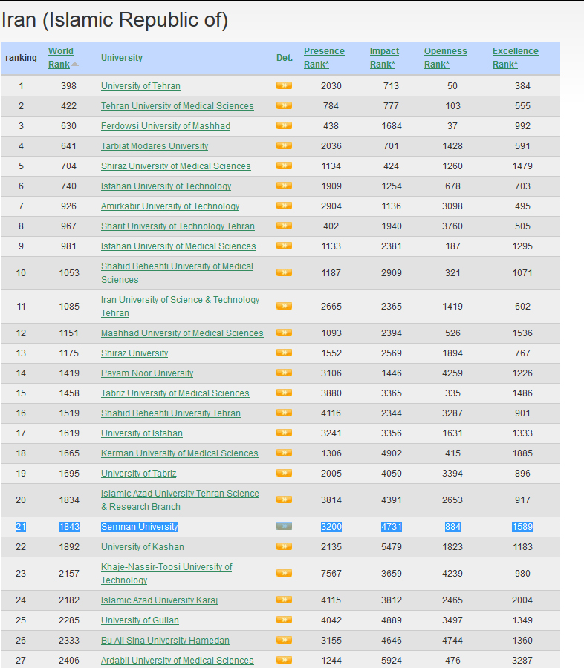The height and width of the screenshot is (668, 584).
Task: Open details icon for Shahid Beheshti University of Medical Sciences
Action: point(284,272)
